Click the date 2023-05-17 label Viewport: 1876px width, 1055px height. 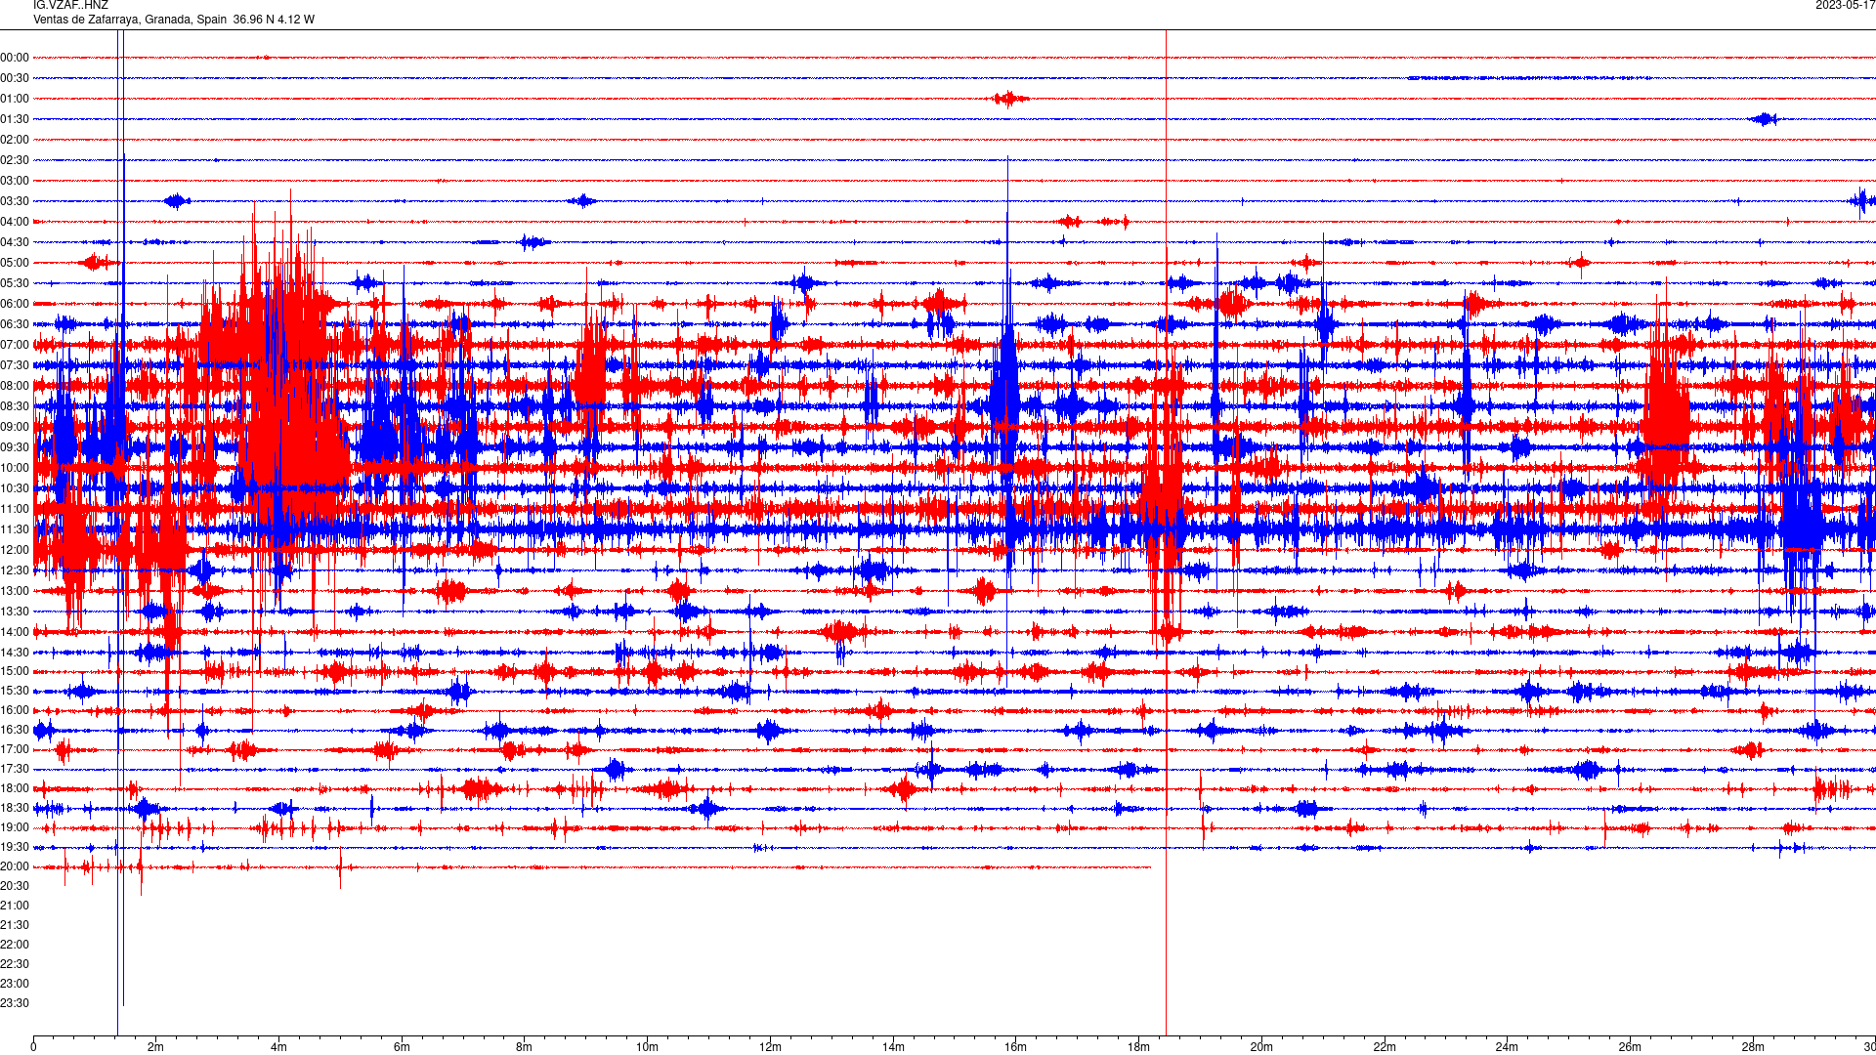pos(1845,5)
